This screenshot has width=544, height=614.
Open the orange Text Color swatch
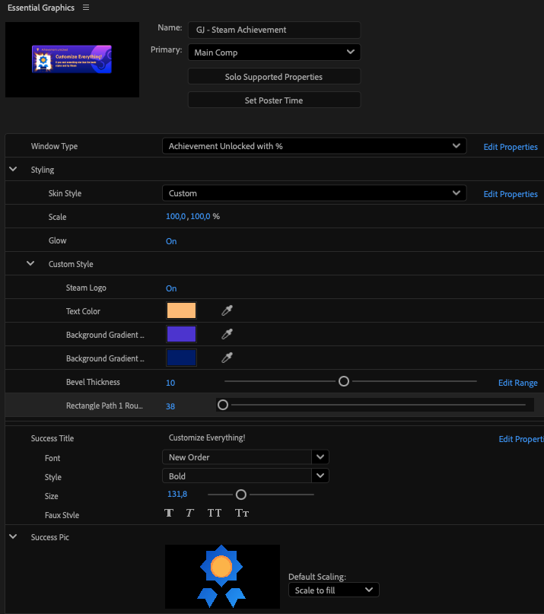(x=181, y=310)
